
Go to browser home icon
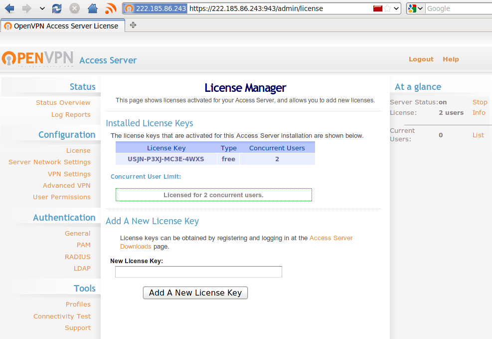(x=93, y=8)
